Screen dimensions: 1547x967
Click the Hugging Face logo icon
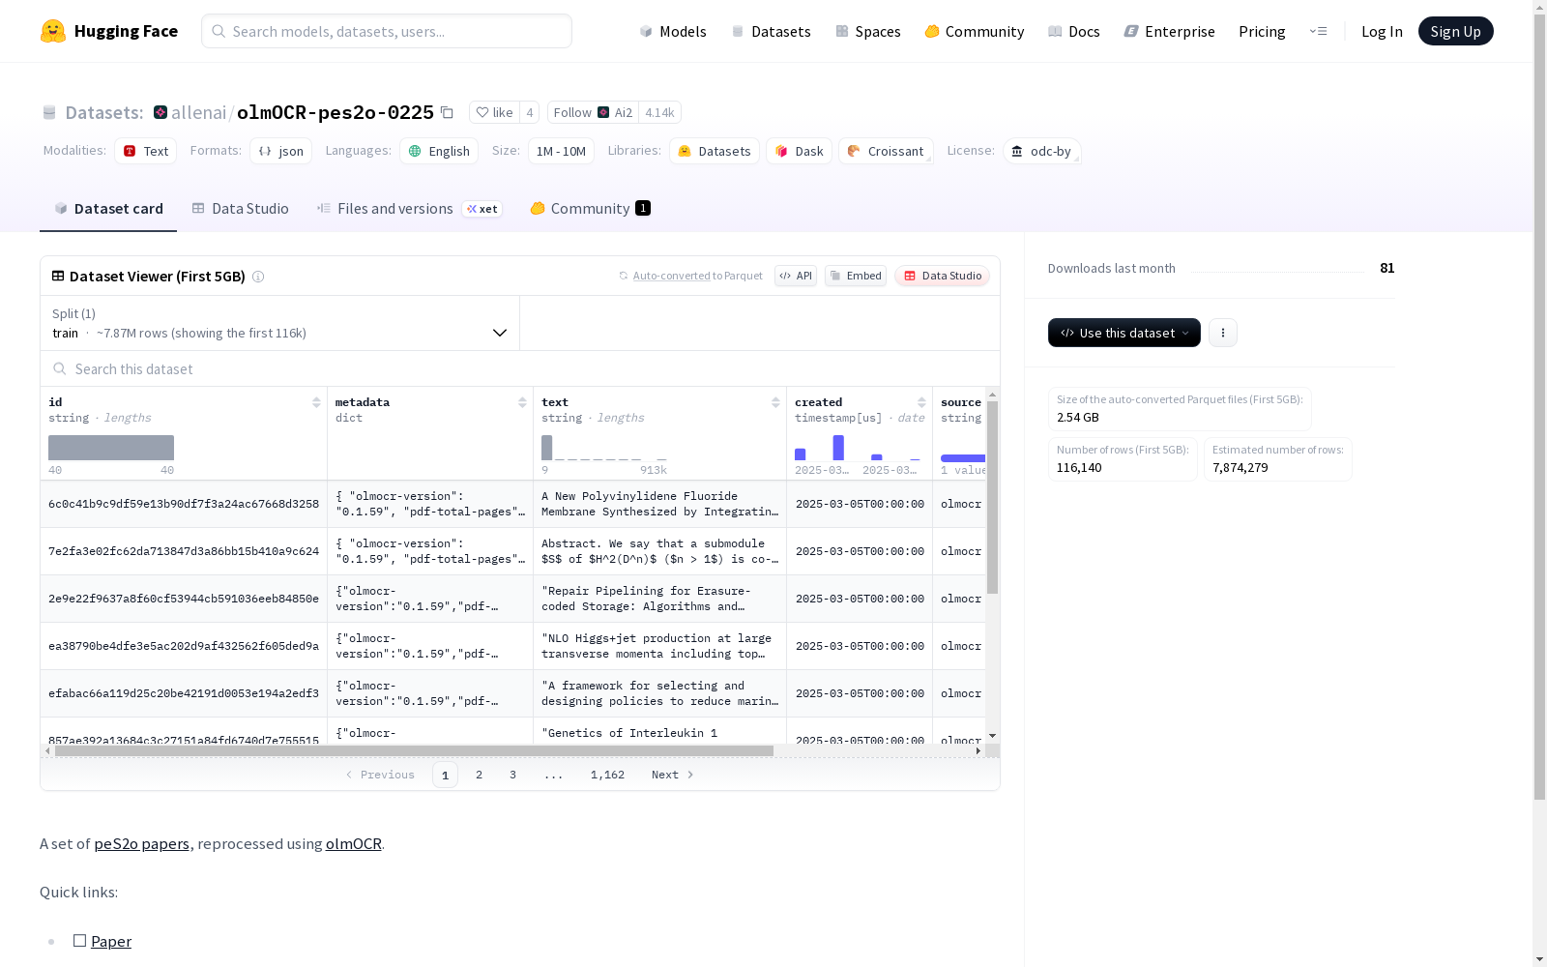tap(53, 31)
